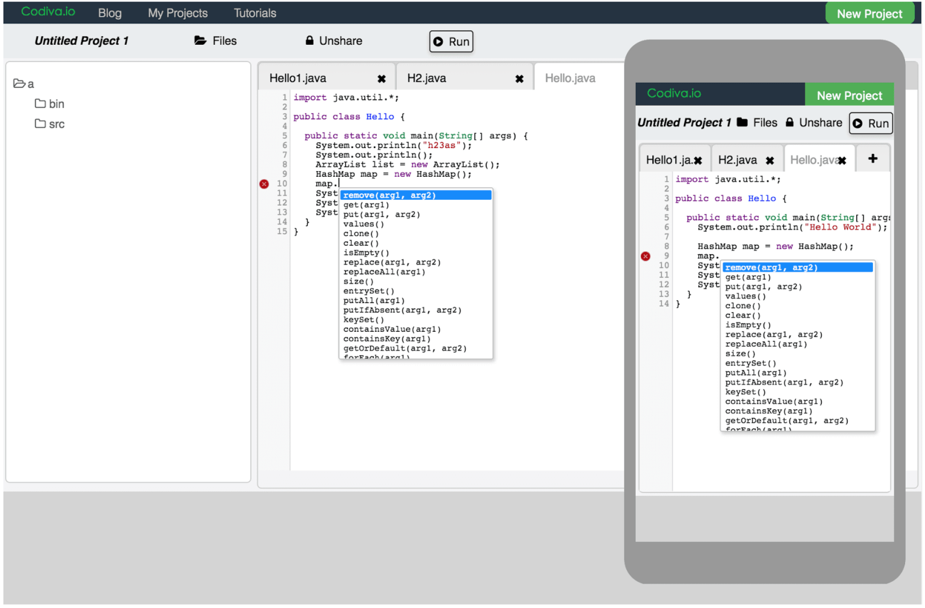Click the Files folder icon in the toolbar

coord(201,41)
